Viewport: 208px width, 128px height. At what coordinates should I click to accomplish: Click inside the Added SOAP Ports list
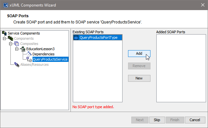click(x=181, y=68)
